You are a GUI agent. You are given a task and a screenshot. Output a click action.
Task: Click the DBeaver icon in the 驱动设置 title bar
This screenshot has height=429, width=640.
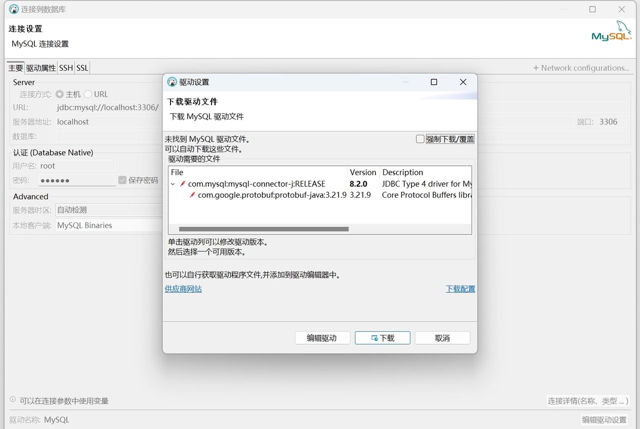[x=172, y=82]
